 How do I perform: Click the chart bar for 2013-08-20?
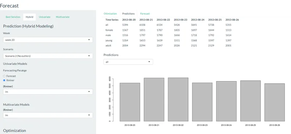130,102
